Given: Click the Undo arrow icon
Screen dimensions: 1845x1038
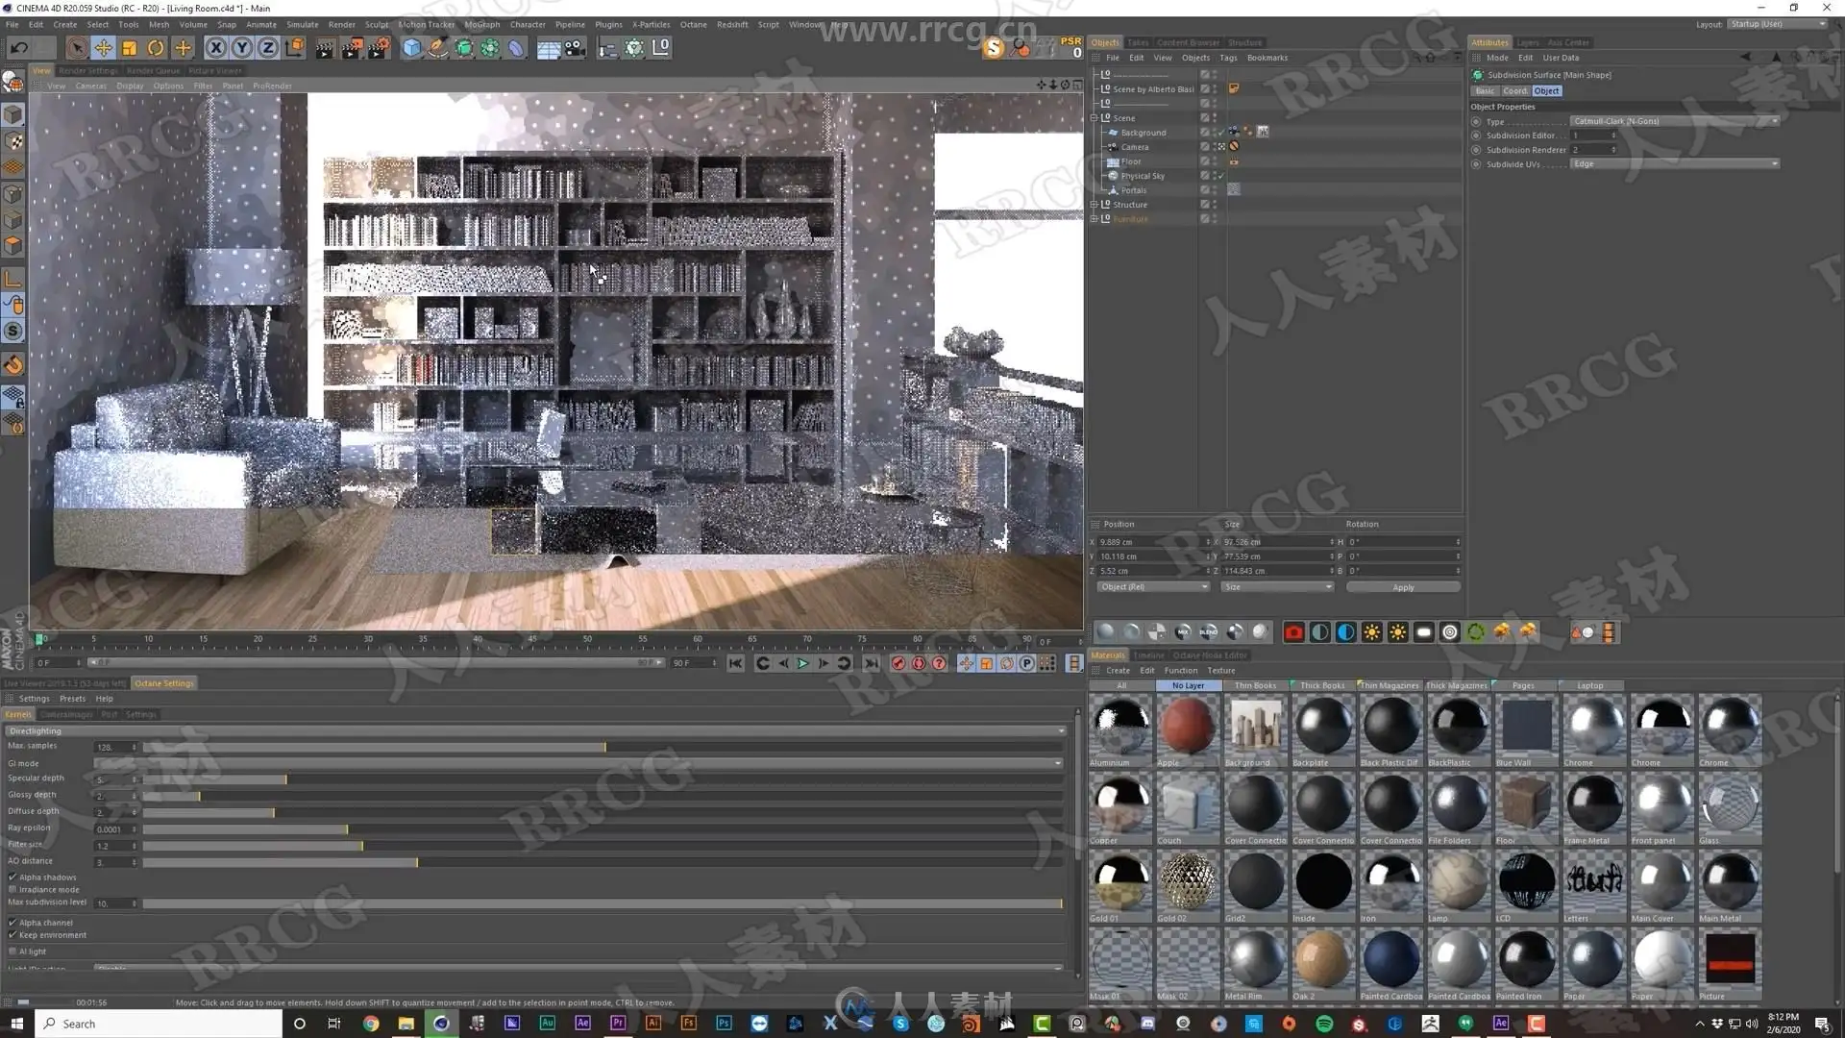Looking at the screenshot, I should [x=18, y=48].
